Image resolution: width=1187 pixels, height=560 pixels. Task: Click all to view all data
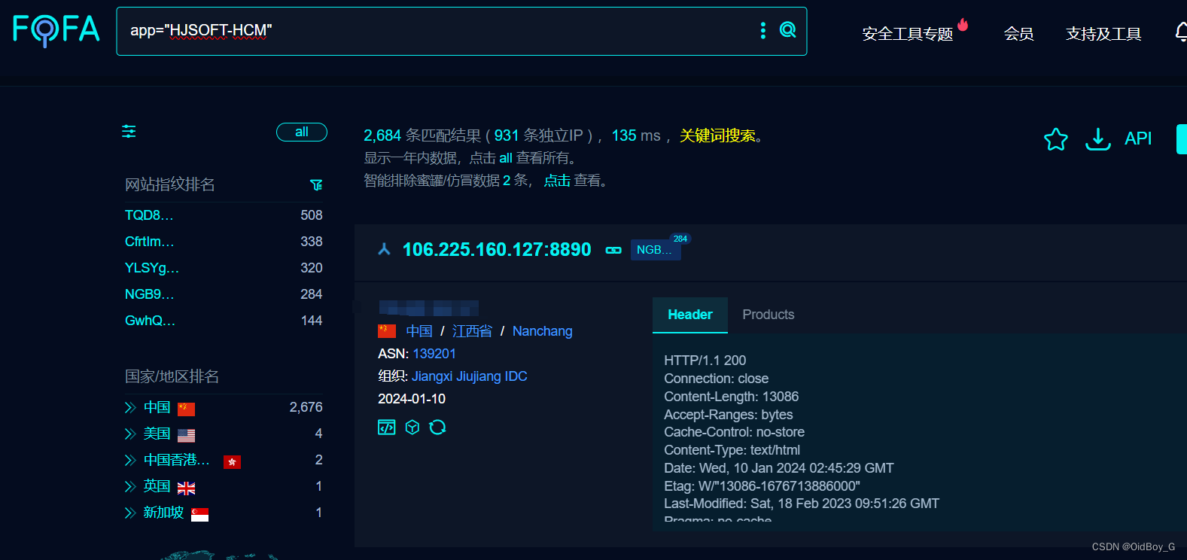(506, 158)
